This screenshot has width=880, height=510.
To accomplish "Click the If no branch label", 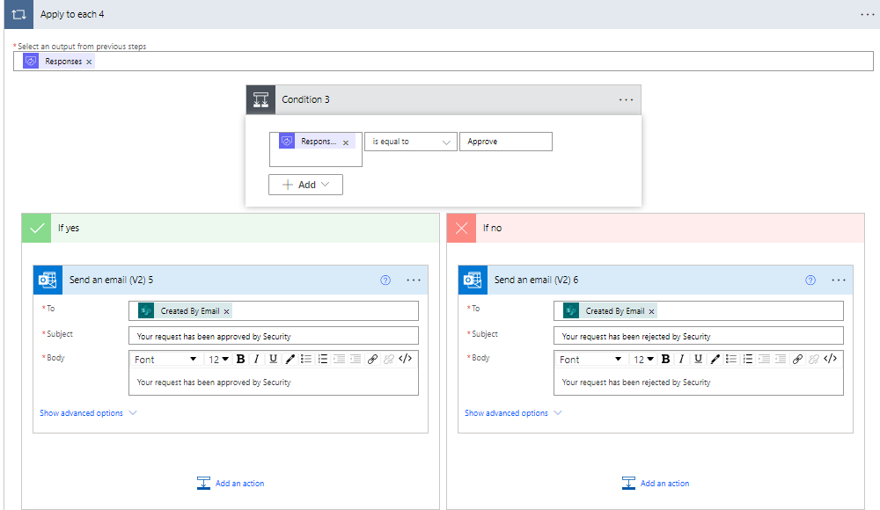I will [492, 228].
